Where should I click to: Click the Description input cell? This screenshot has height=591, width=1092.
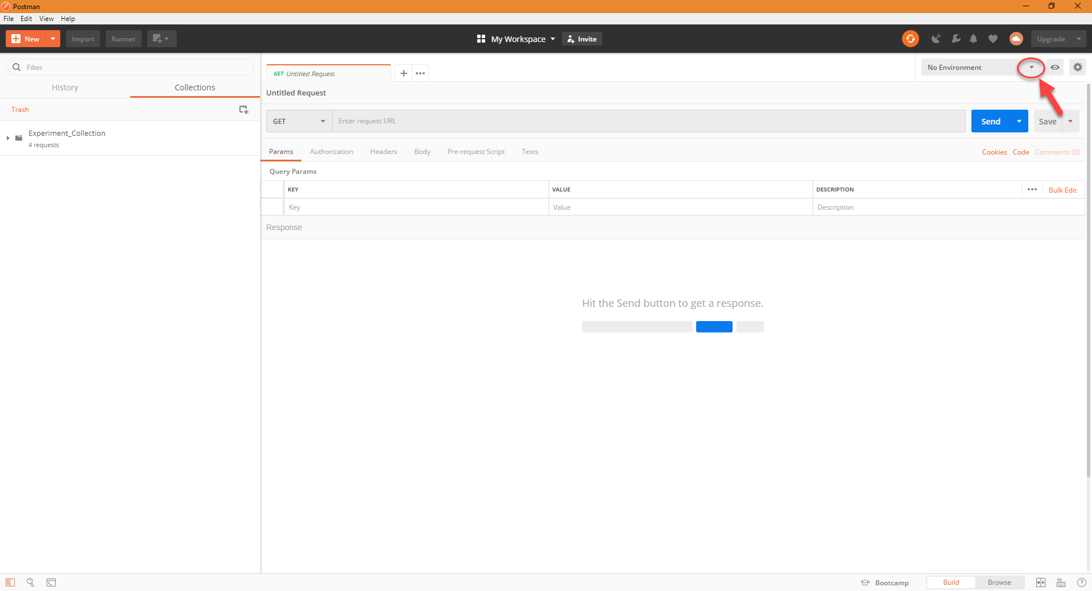pyautogui.click(x=949, y=207)
